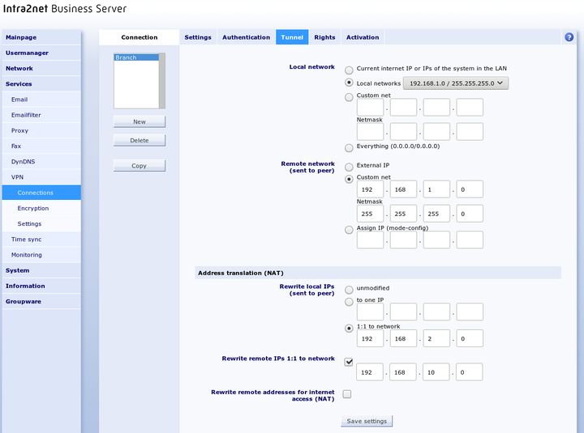Switch to the Settings tab
The height and width of the screenshot is (433, 584).
point(198,37)
